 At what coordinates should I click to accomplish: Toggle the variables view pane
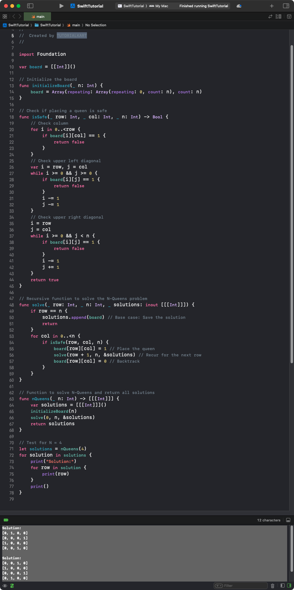click(282, 586)
